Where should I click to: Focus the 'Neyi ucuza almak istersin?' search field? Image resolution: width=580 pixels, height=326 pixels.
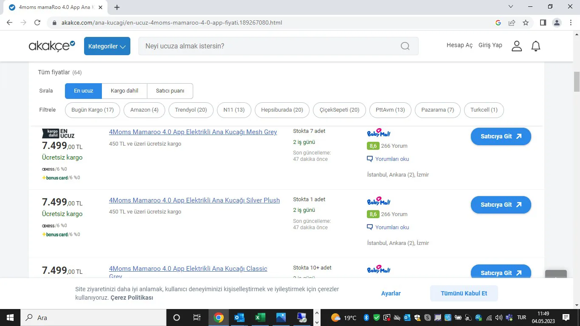coord(278,46)
